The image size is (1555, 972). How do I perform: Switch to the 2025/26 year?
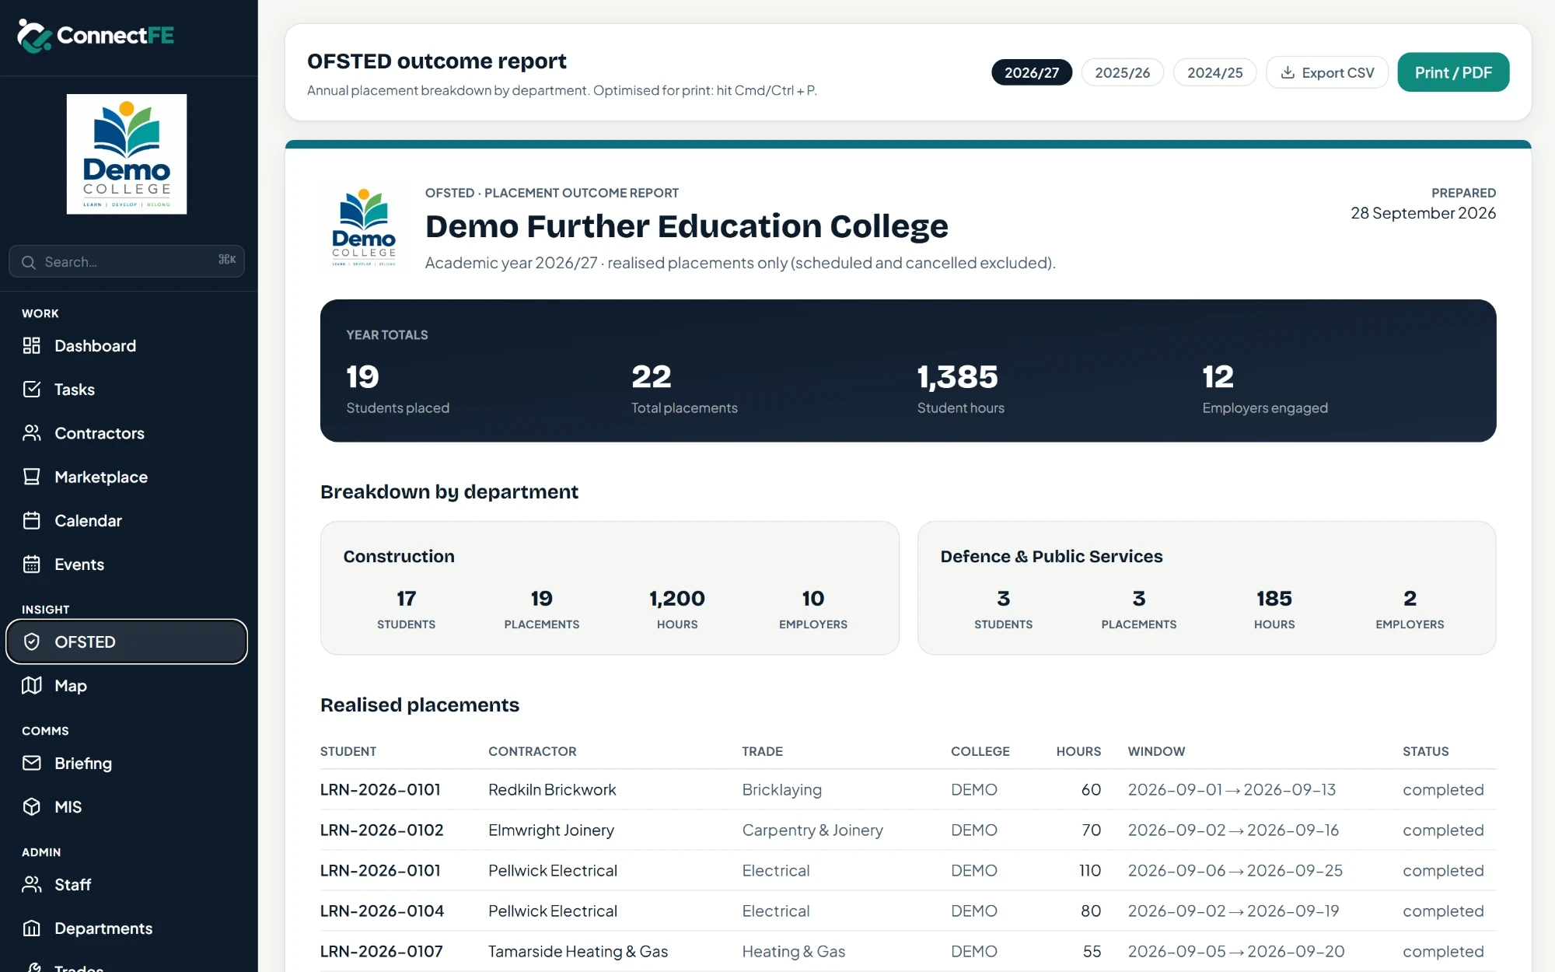click(1122, 72)
